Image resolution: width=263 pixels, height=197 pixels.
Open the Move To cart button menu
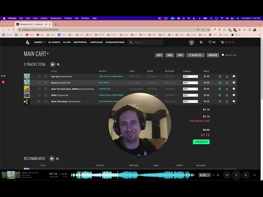(196, 55)
